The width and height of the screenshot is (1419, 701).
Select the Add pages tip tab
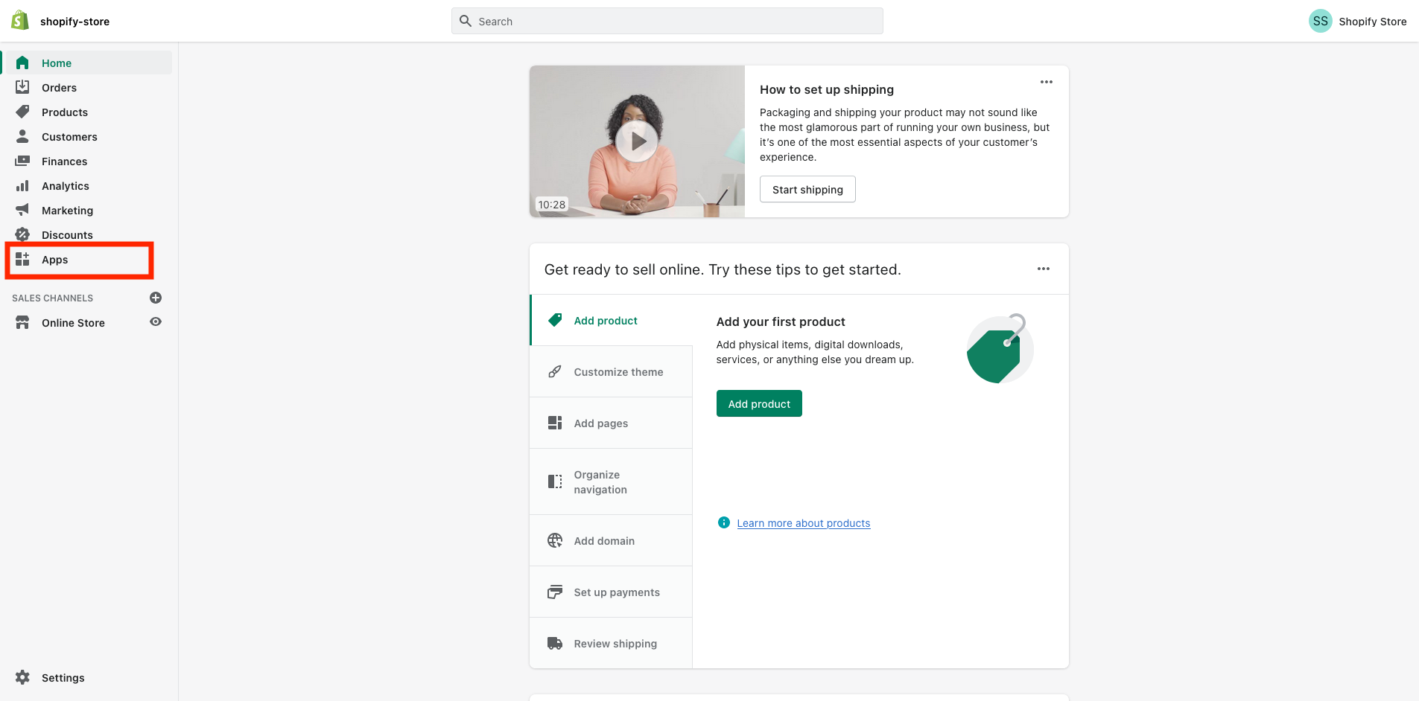tap(611, 423)
